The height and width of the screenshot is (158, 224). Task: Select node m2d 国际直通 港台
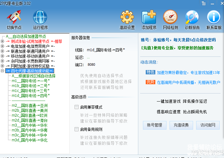tap(30, 120)
